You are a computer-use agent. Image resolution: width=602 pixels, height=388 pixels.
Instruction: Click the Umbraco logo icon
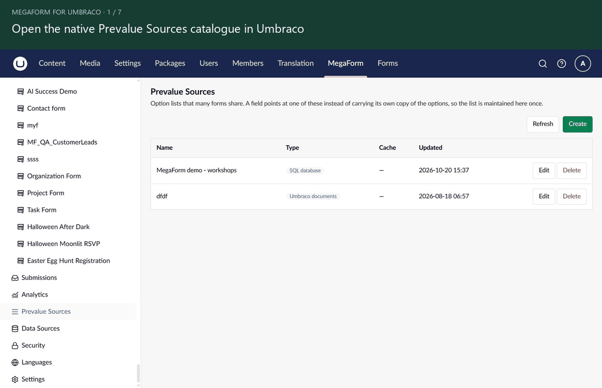point(20,63)
